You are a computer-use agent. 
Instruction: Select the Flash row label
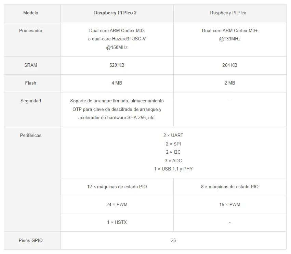click(31, 83)
